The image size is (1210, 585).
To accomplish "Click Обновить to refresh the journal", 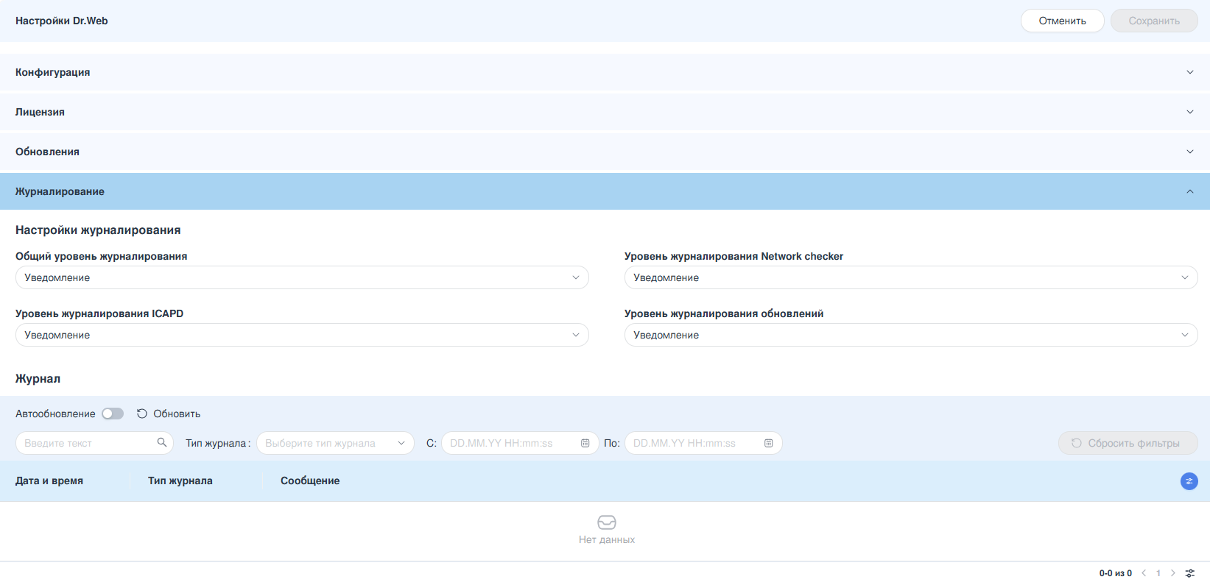I will 169,414.
